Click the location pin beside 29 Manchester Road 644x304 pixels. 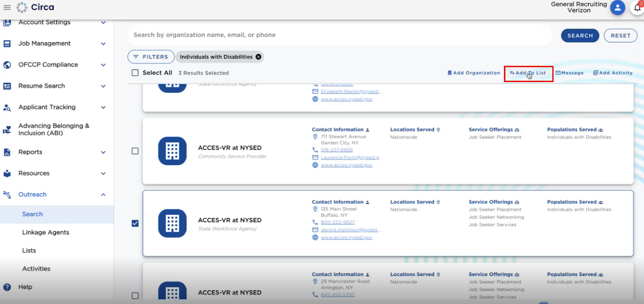(315, 281)
